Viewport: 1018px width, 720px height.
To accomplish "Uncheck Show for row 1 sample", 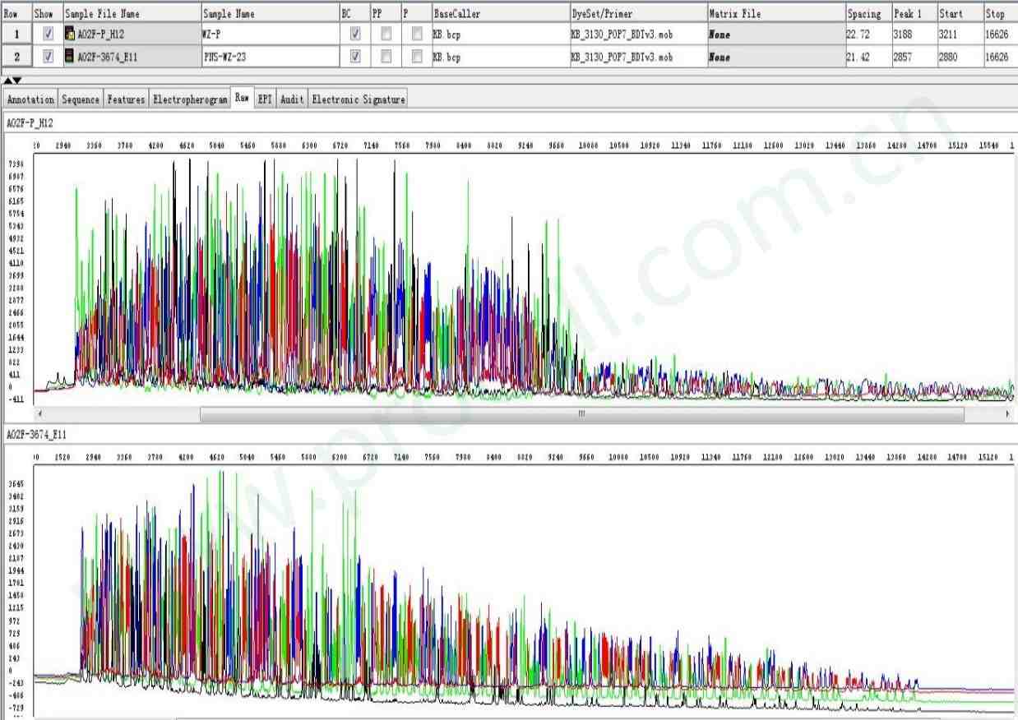I will coord(48,35).
